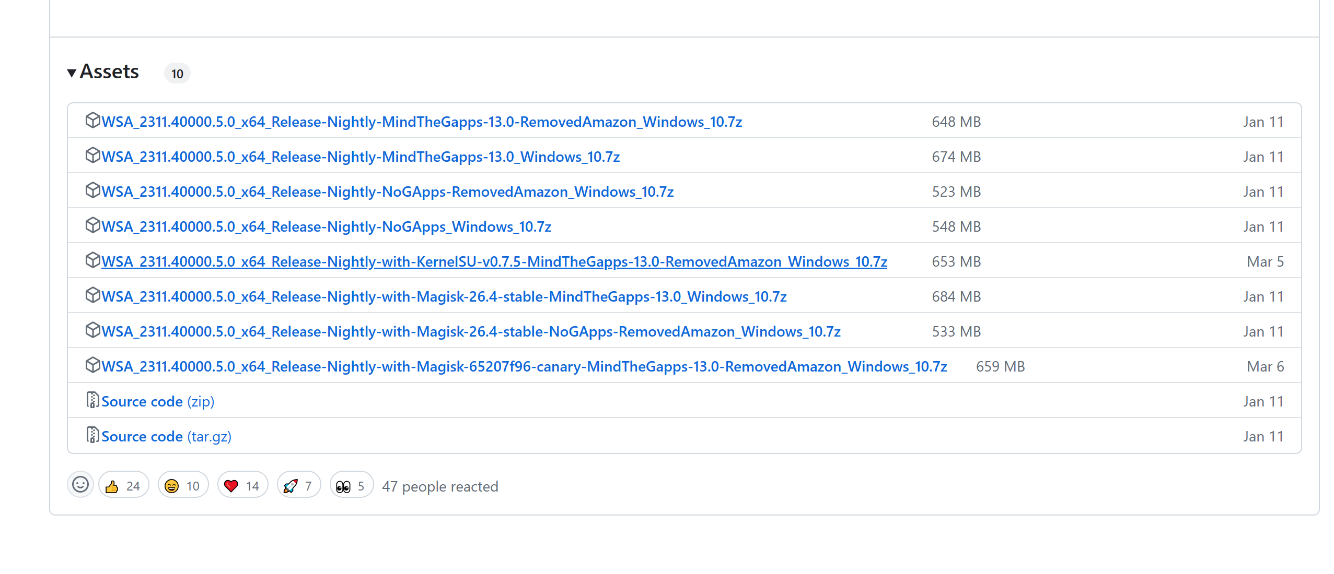
Task: Click package icon of 533 MB asset
Action: tap(92, 330)
